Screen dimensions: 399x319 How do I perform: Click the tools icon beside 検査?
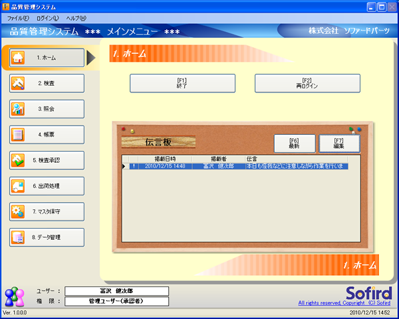pos(19,83)
